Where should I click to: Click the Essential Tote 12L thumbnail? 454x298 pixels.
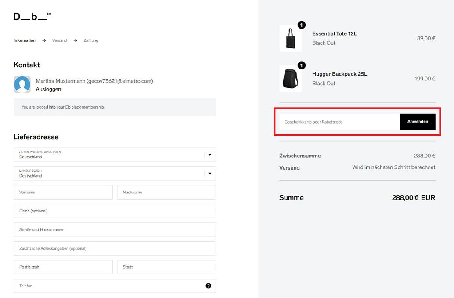click(x=290, y=38)
